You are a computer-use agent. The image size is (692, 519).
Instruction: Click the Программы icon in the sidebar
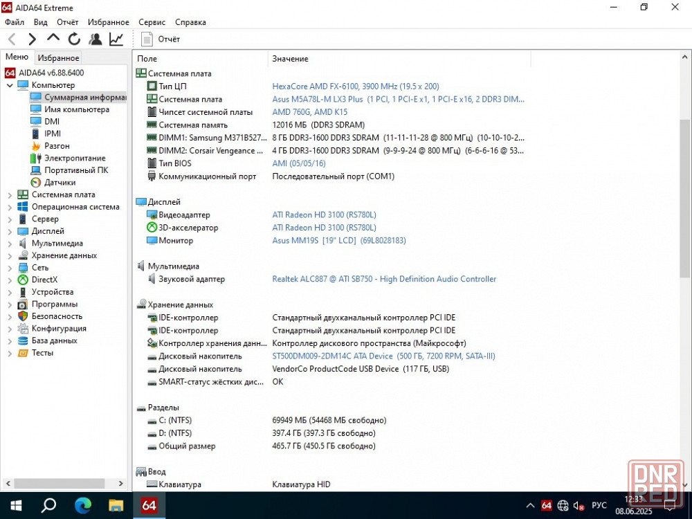pyautogui.click(x=23, y=304)
